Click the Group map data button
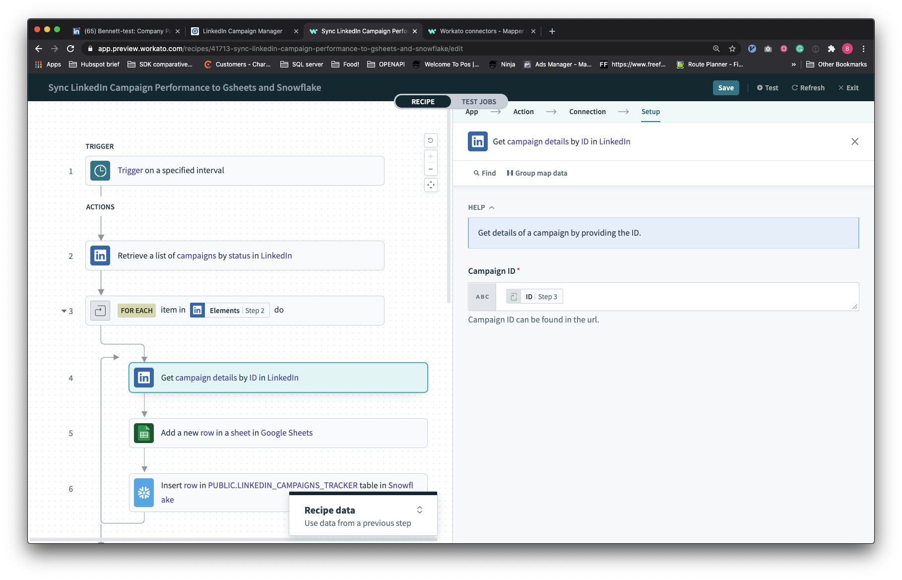Image resolution: width=902 pixels, height=580 pixels. click(537, 173)
